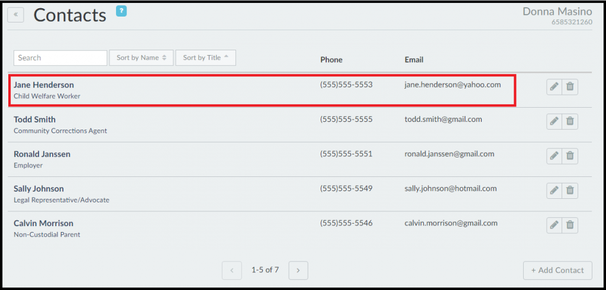Edit Ronald Janssen contact entry
The height and width of the screenshot is (290, 606).
554,156
